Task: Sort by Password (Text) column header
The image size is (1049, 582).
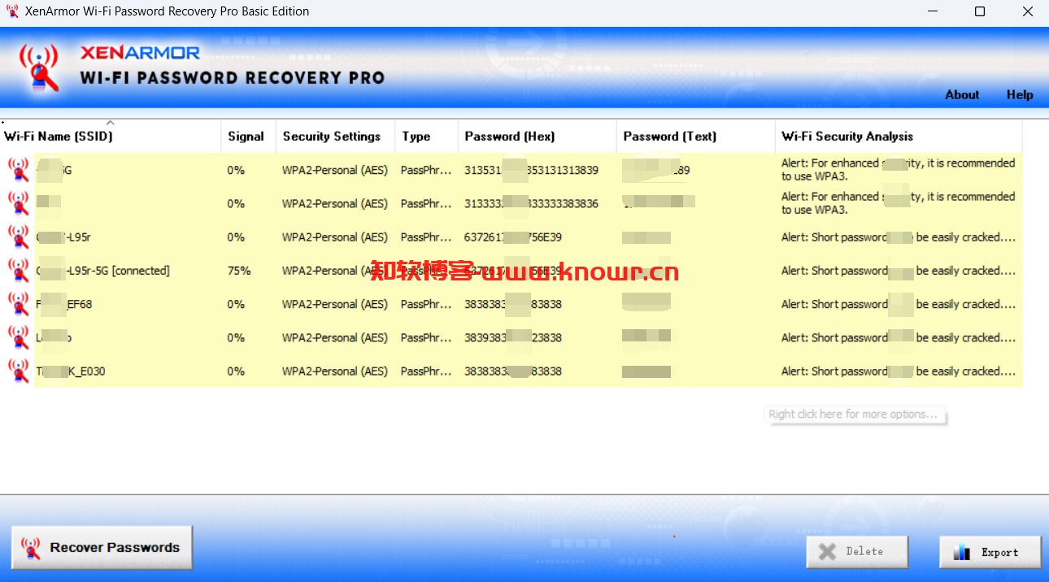Action: [x=696, y=137]
